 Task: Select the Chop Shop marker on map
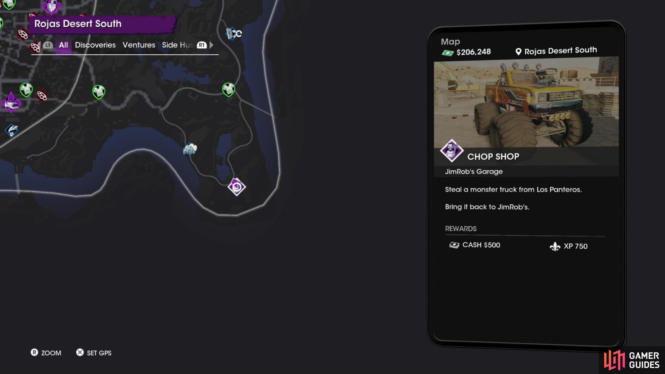pyautogui.click(x=237, y=187)
